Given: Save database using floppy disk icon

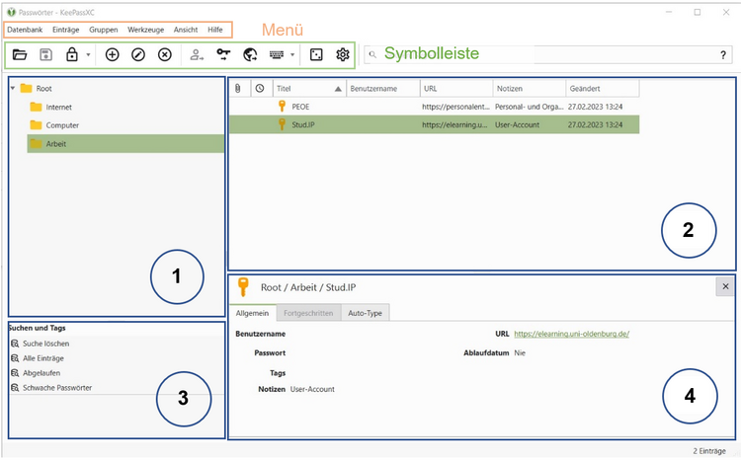Looking at the screenshot, I should point(45,55).
